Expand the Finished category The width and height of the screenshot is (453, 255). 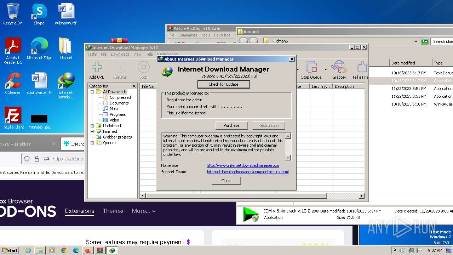pos(92,131)
